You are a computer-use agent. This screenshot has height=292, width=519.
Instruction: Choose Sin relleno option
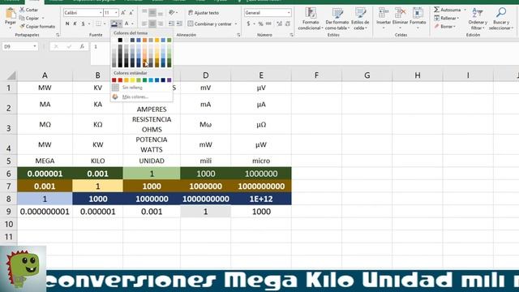pyautogui.click(x=142, y=88)
